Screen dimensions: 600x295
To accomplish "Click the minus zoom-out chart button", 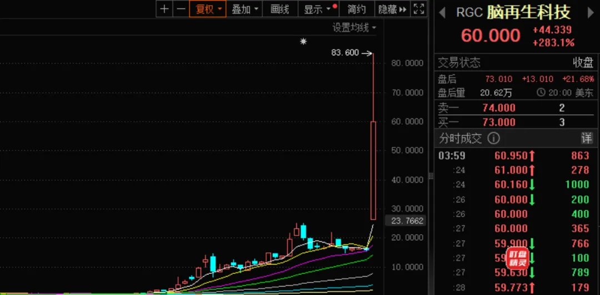I will [x=181, y=9].
